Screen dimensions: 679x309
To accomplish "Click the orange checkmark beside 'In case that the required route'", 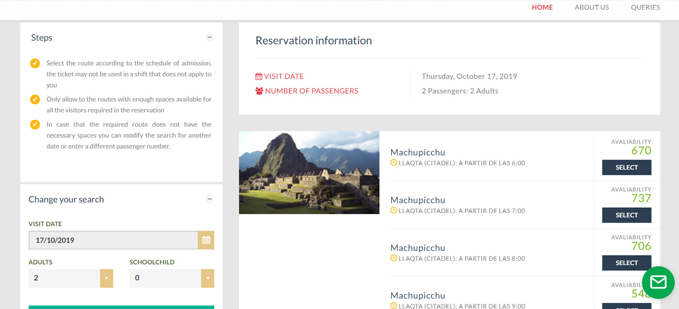I will click(35, 125).
